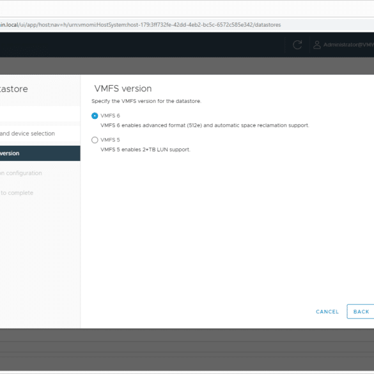Click the VMFS 5 enables 2+TB text
The image size is (374, 374).
(145, 150)
